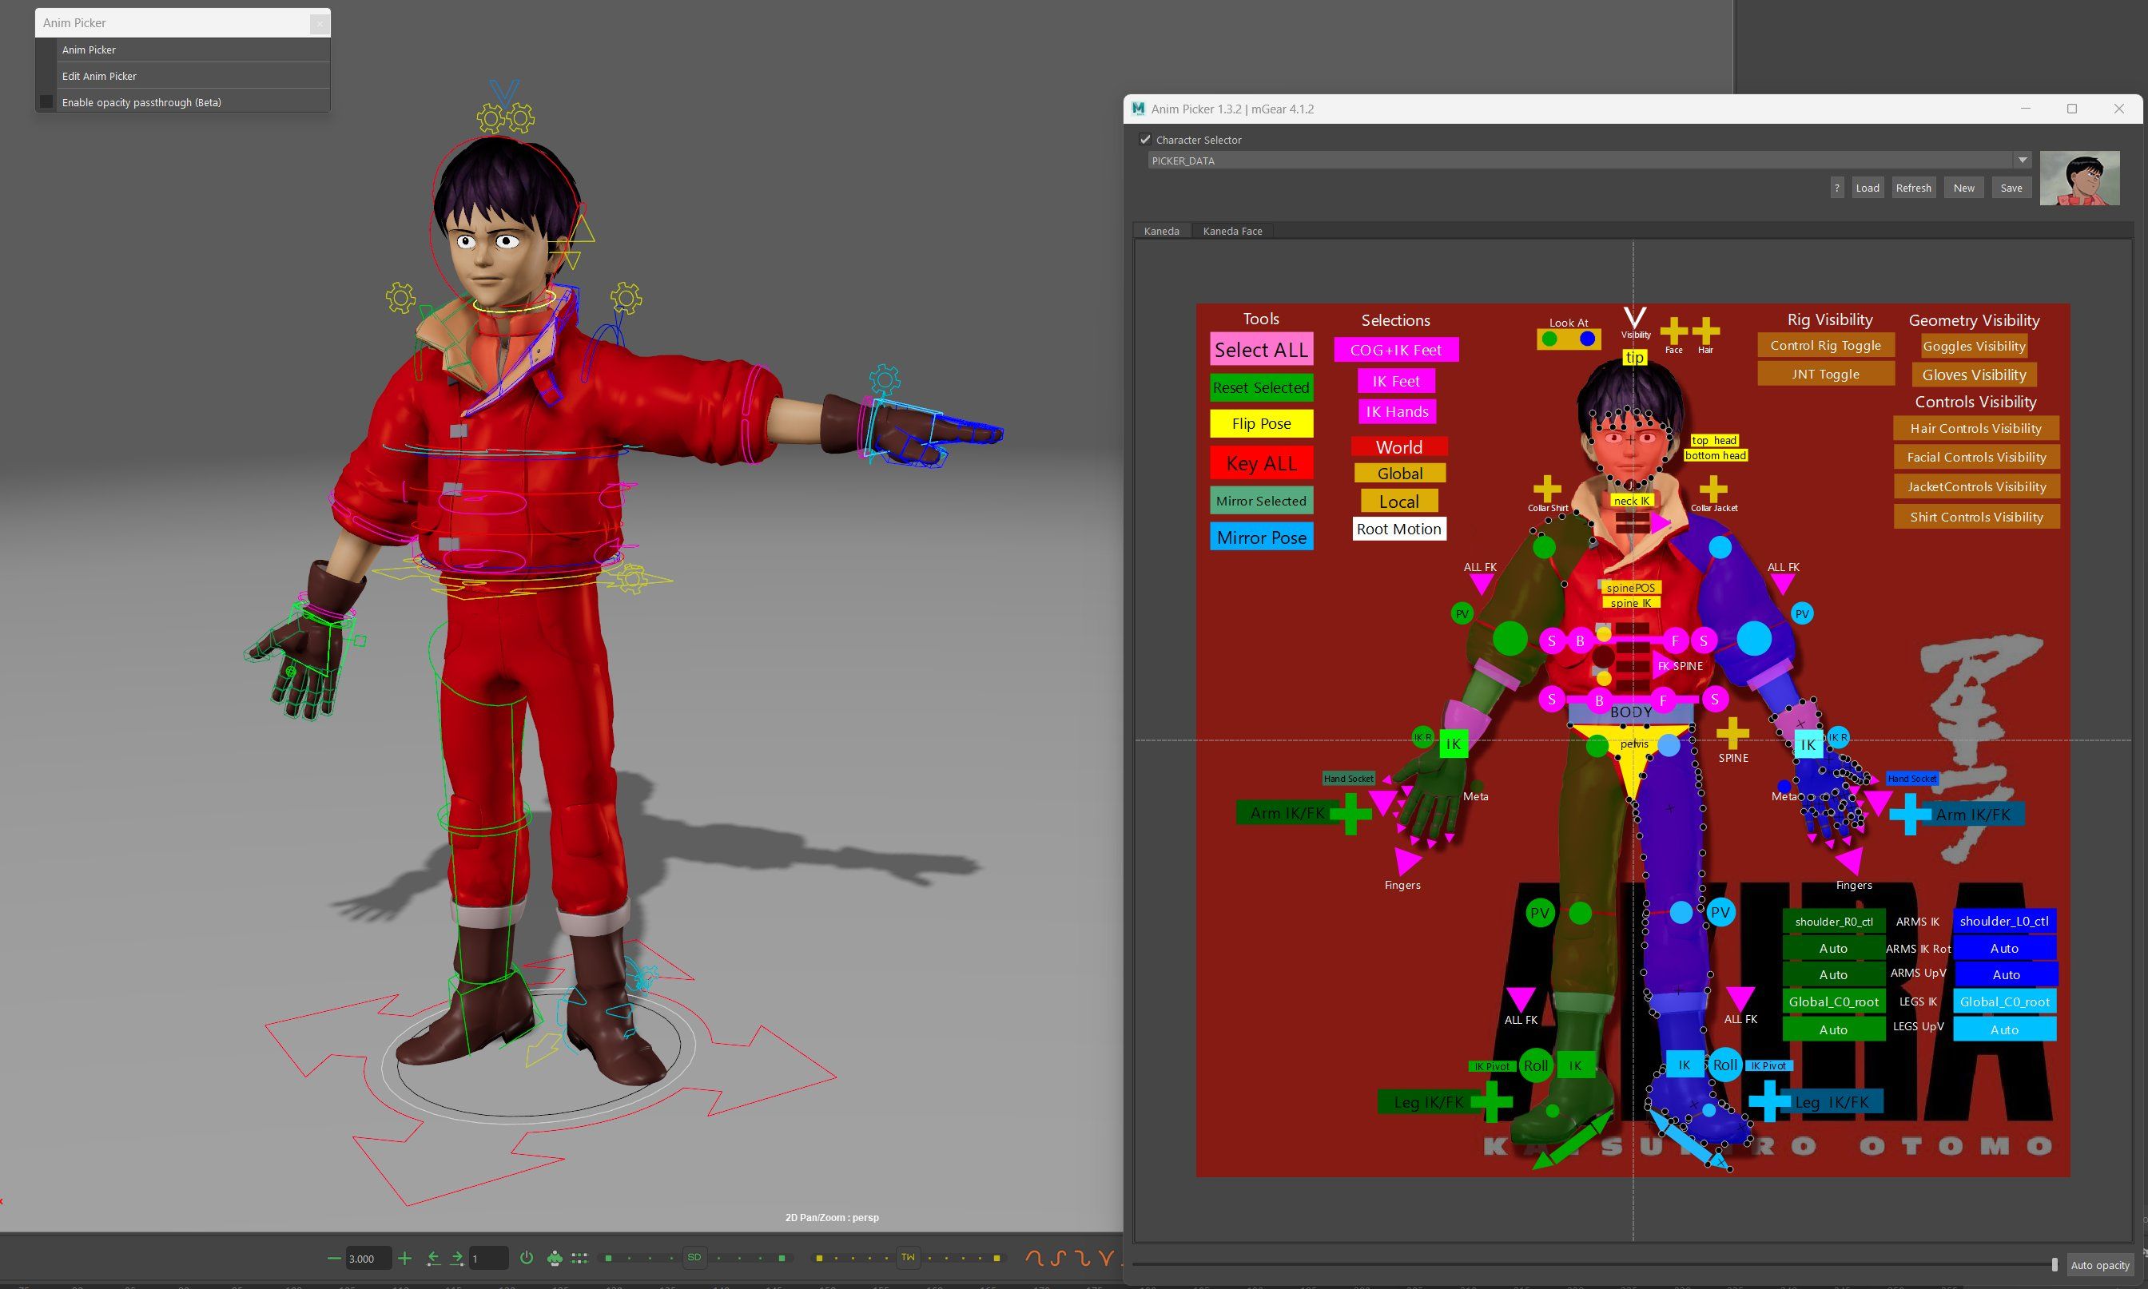Click the pink Select ALL button
2148x1289 pixels.
tap(1261, 350)
